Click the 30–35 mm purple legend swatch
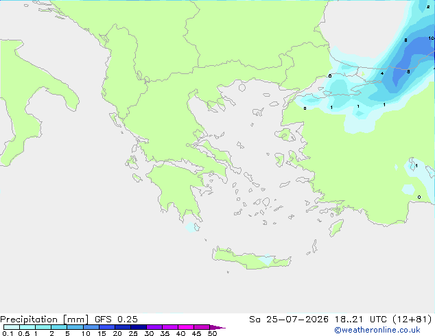Image resolution: width=435 pixels, height=336 pixels. click(154, 327)
